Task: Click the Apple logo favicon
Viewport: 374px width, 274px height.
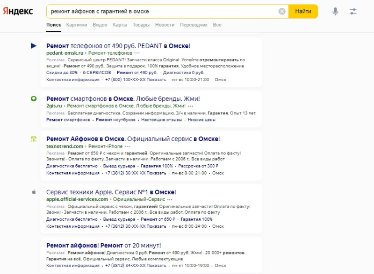Action: (x=34, y=192)
